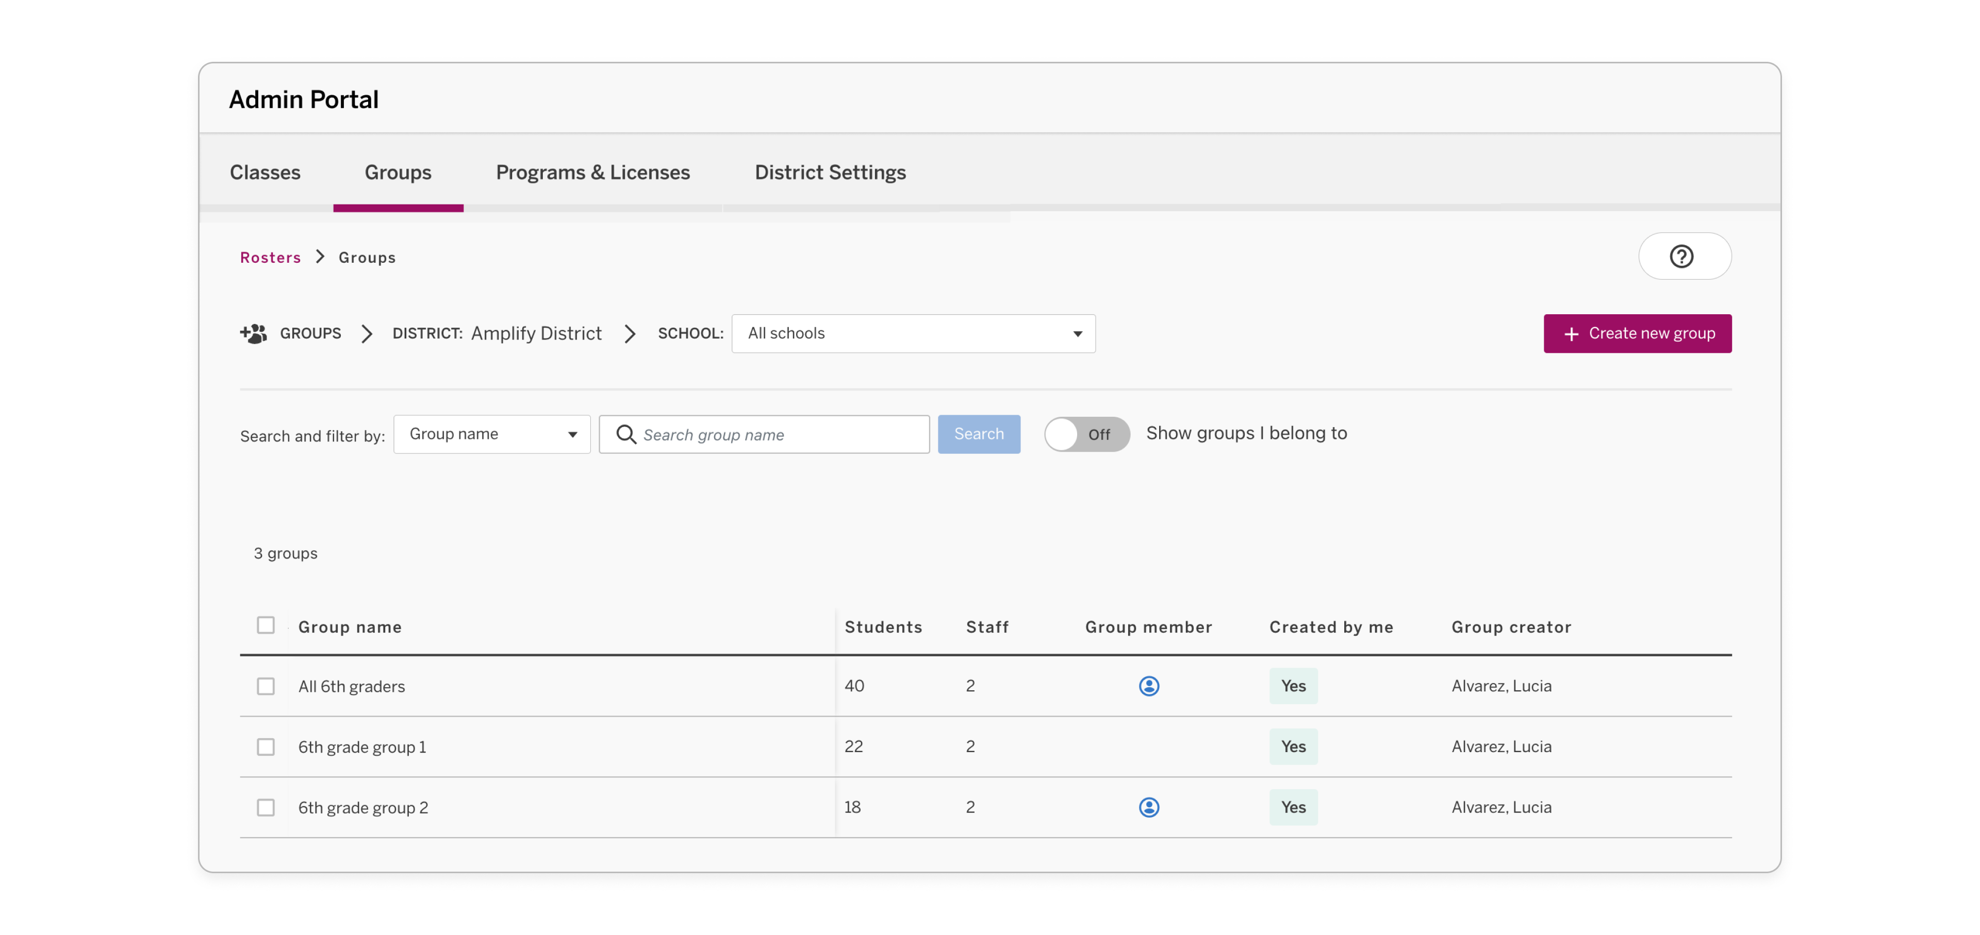The width and height of the screenshot is (1980, 935).
Task: Check the box for All 6th graders
Action: pyautogui.click(x=265, y=686)
